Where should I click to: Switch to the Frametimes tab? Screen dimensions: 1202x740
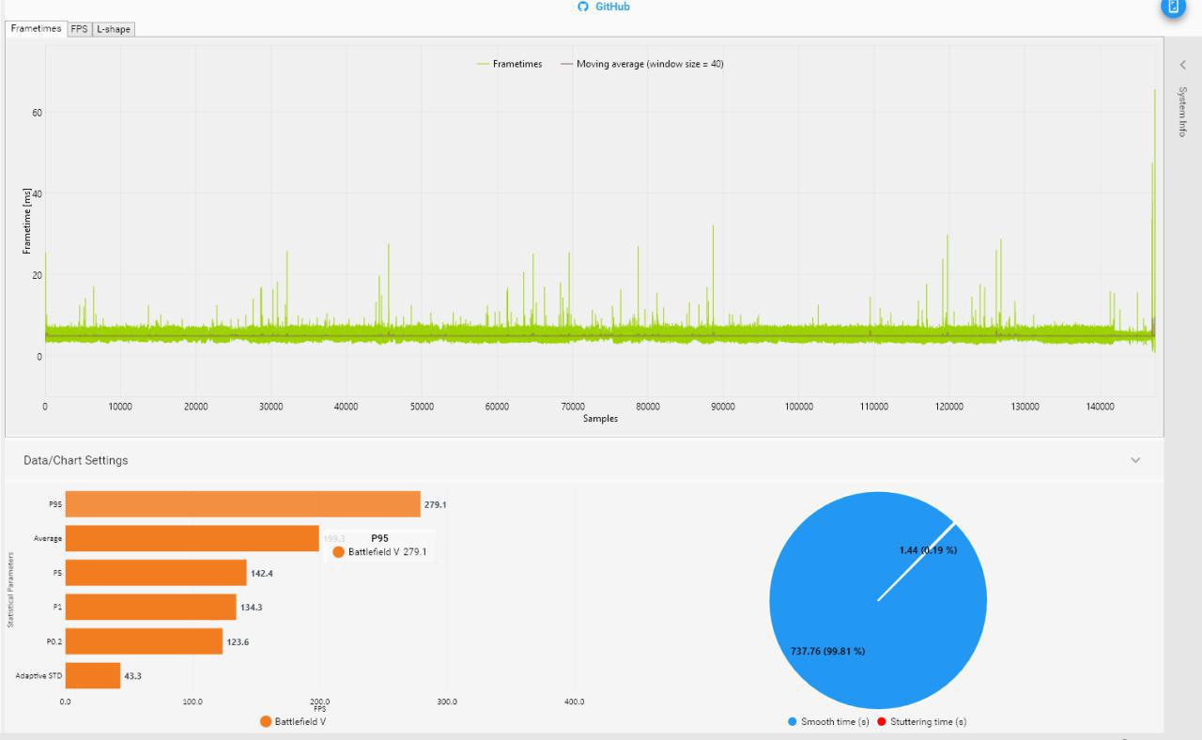pos(36,29)
